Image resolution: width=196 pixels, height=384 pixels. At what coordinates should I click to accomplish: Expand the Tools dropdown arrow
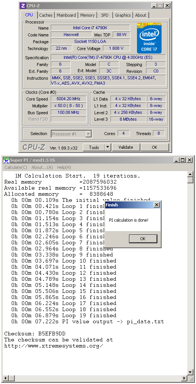coord(108,148)
